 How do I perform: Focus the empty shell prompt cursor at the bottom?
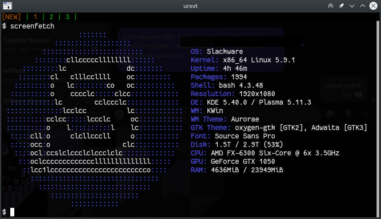coord(12,212)
